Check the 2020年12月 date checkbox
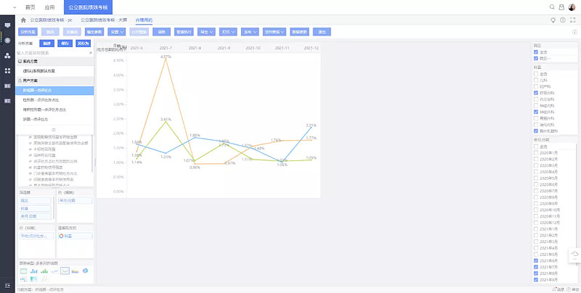581x293 pixels. click(x=535, y=223)
